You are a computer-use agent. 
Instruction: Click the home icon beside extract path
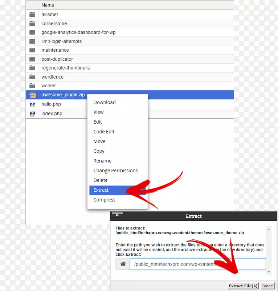123,264
